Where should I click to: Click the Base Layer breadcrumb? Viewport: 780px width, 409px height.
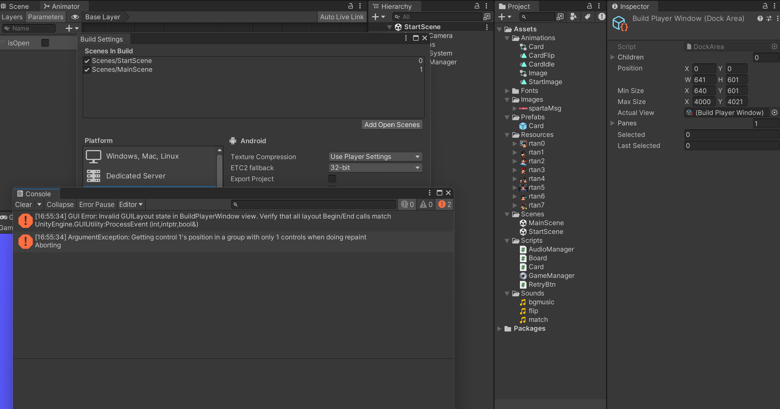(103, 17)
